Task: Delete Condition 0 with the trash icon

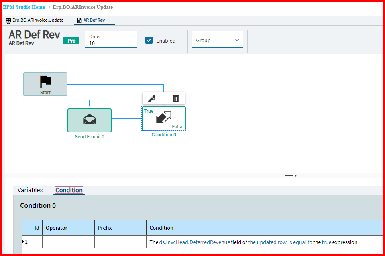Action: [175, 99]
